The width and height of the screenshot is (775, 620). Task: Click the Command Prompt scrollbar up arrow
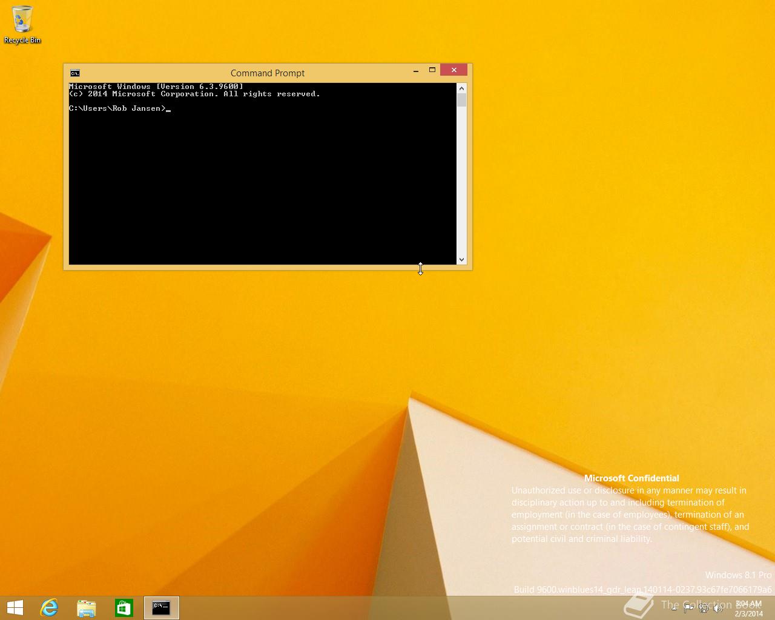(461, 88)
